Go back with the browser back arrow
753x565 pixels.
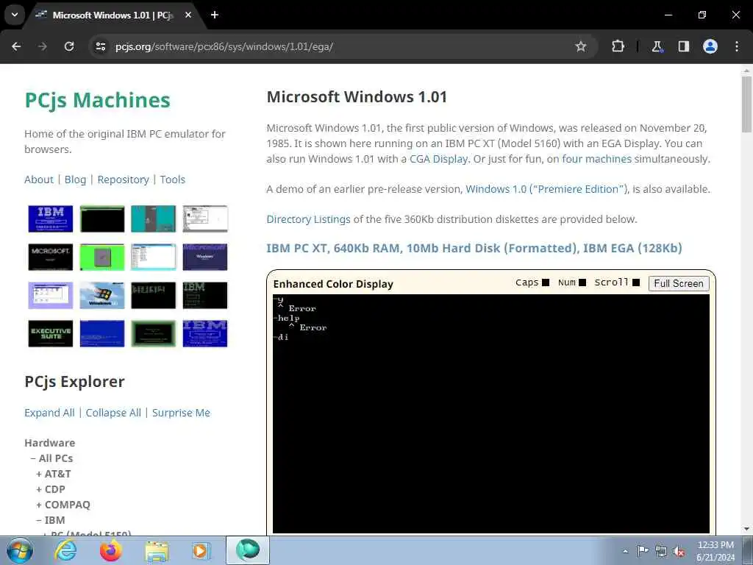click(x=16, y=46)
